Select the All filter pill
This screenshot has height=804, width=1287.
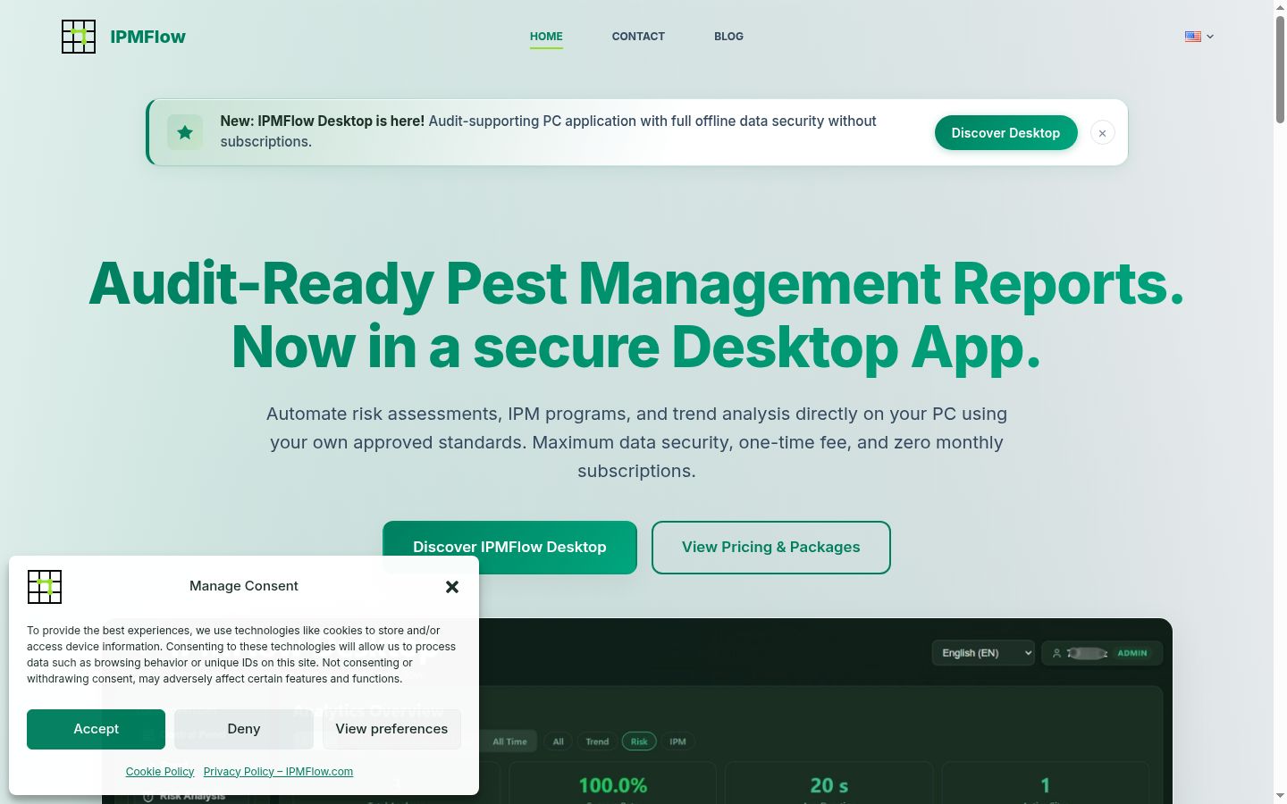(559, 741)
